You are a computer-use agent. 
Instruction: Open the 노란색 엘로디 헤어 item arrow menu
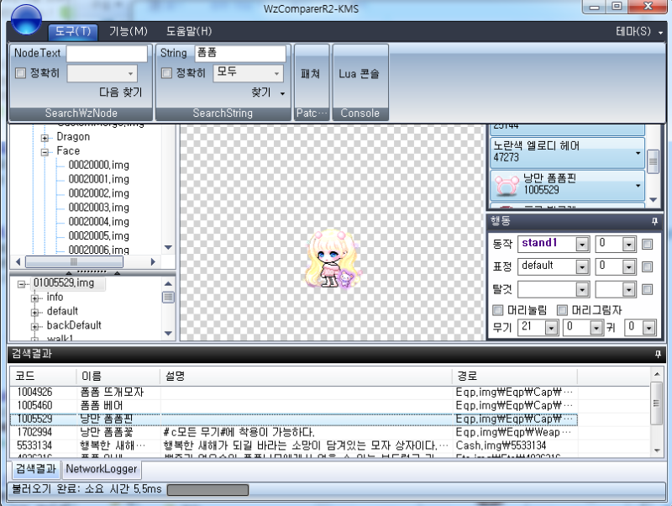pos(638,153)
